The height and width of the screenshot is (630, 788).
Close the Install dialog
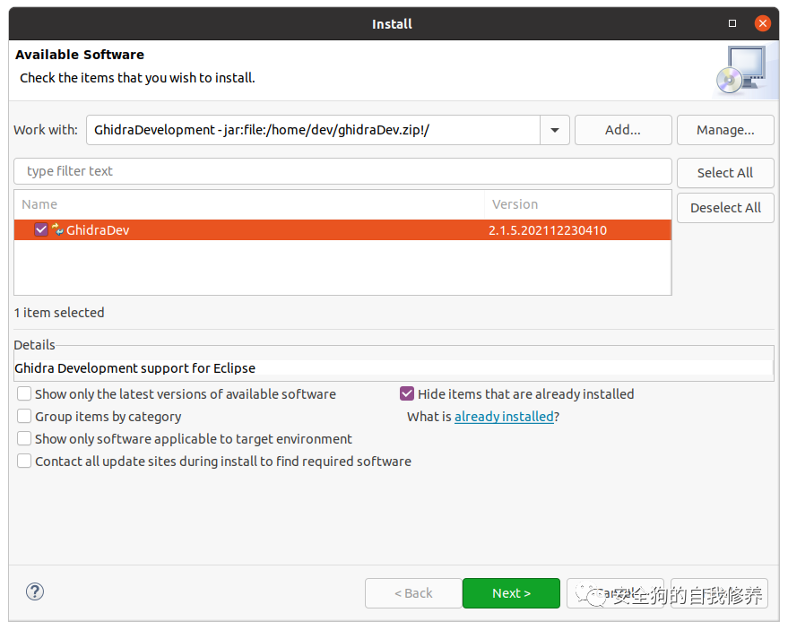click(762, 23)
